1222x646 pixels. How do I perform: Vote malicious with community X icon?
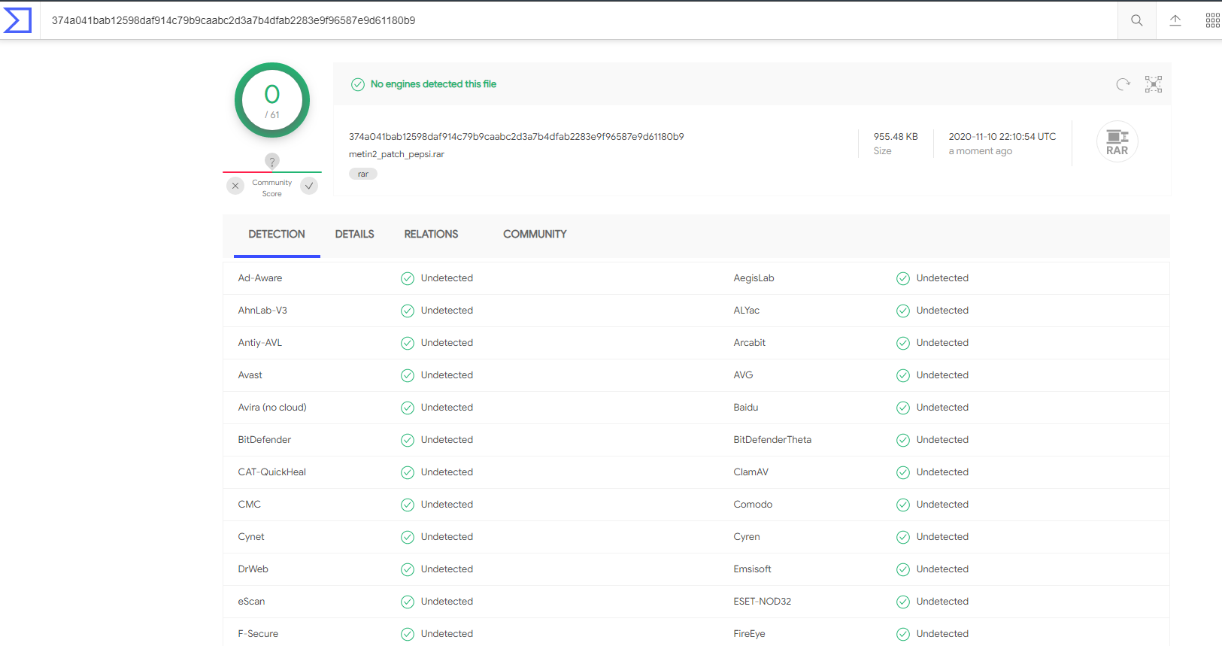(235, 186)
